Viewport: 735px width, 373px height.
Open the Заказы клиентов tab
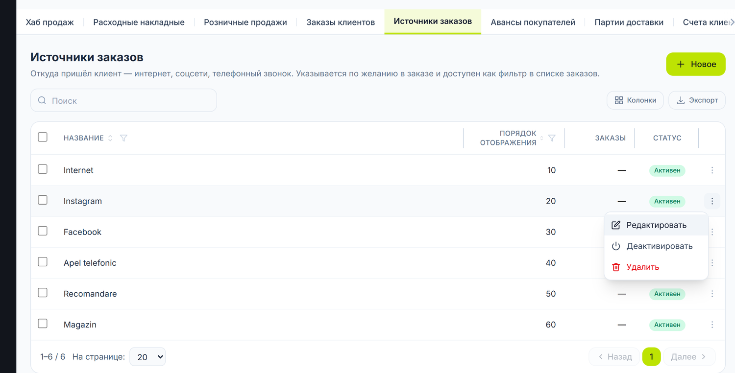point(341,22)
